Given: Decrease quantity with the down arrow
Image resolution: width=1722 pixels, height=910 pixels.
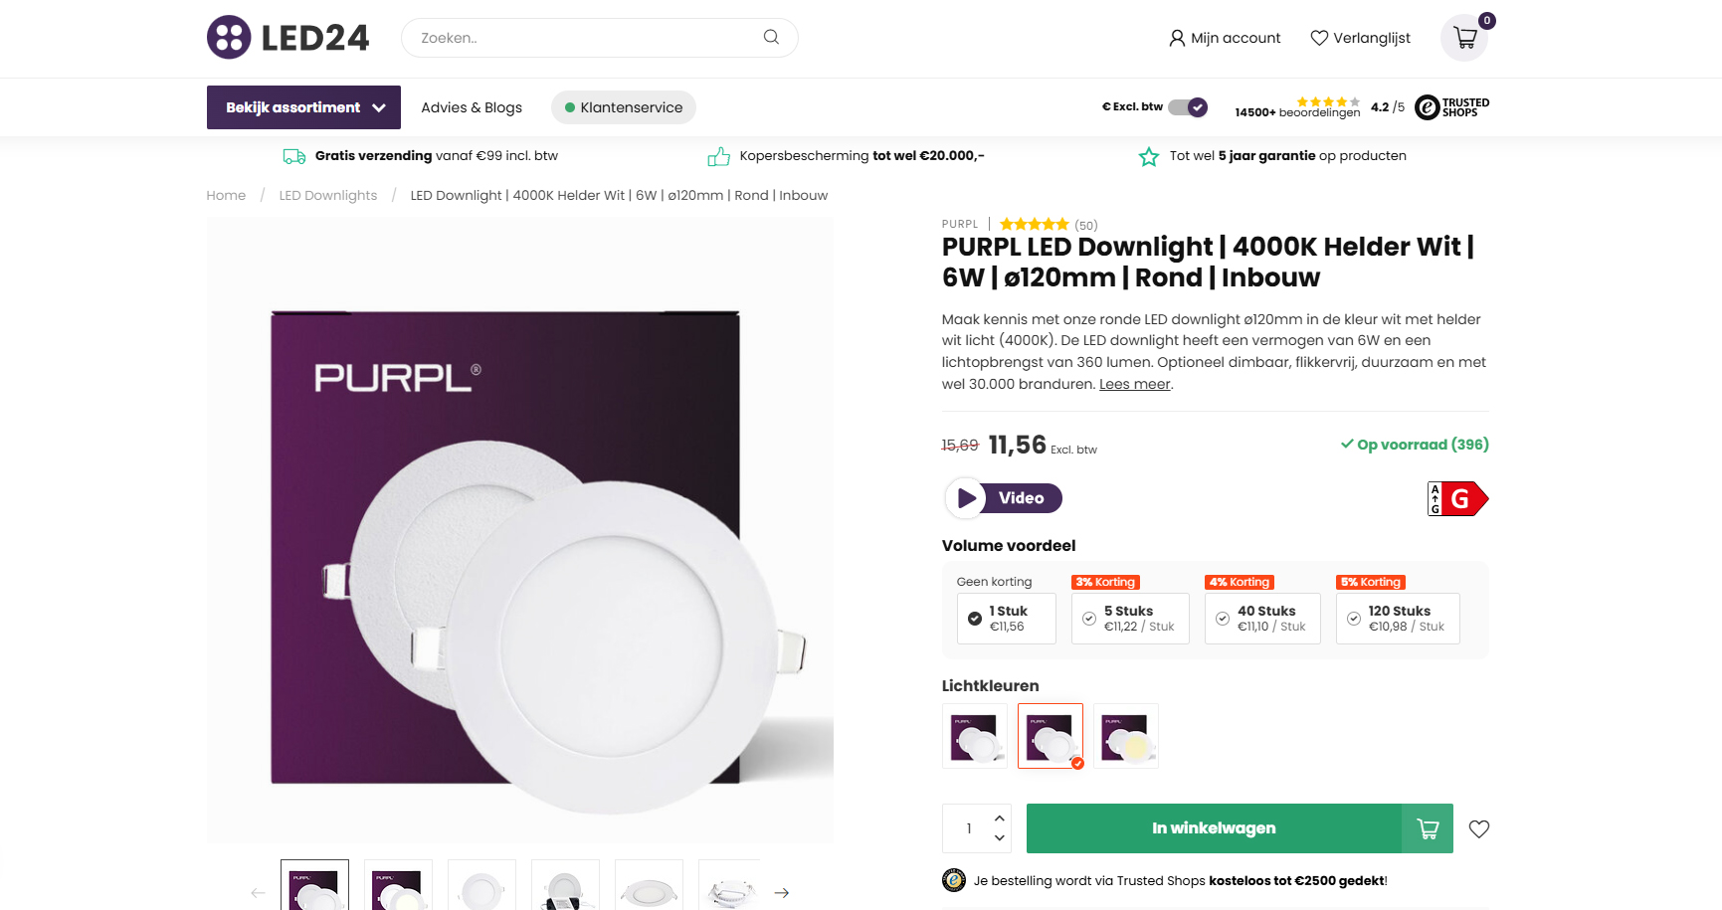Looking at the screenshot, I should (x=1000, y=838).
